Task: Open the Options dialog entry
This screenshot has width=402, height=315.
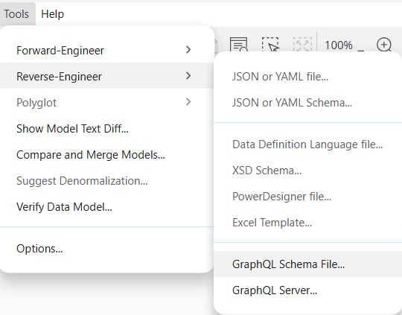Action: pos(106,249)
